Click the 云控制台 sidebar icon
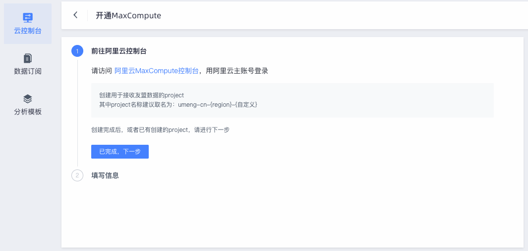The width and height of the screenshot is (528, 251). (x=28, y=17)
